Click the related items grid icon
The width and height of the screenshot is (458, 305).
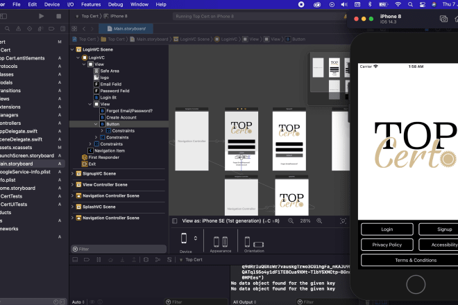(74, 28)
